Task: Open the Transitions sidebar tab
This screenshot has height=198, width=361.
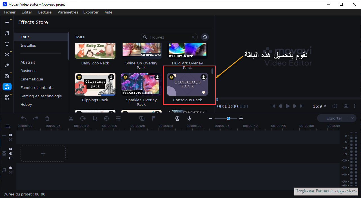Action: click(x=7, y=55)
